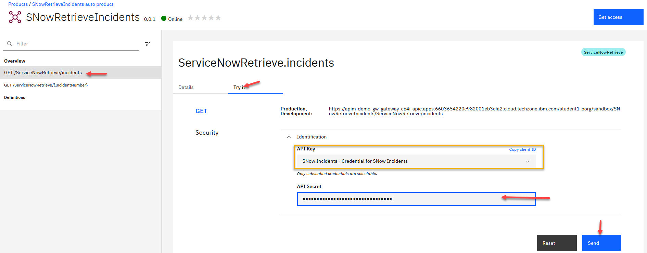Rate the product five stars
This screenshot has height=253, width=647.
tap(218, 18)
